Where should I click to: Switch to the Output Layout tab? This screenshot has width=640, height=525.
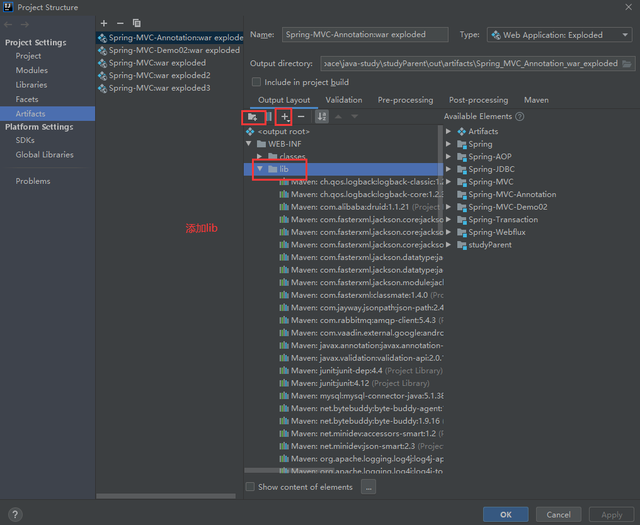284,100
